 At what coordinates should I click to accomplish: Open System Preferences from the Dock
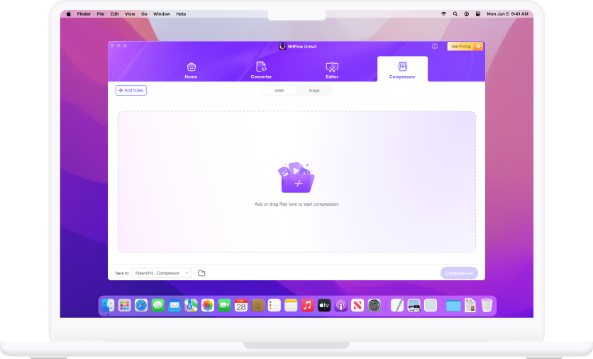coord(374,305)
